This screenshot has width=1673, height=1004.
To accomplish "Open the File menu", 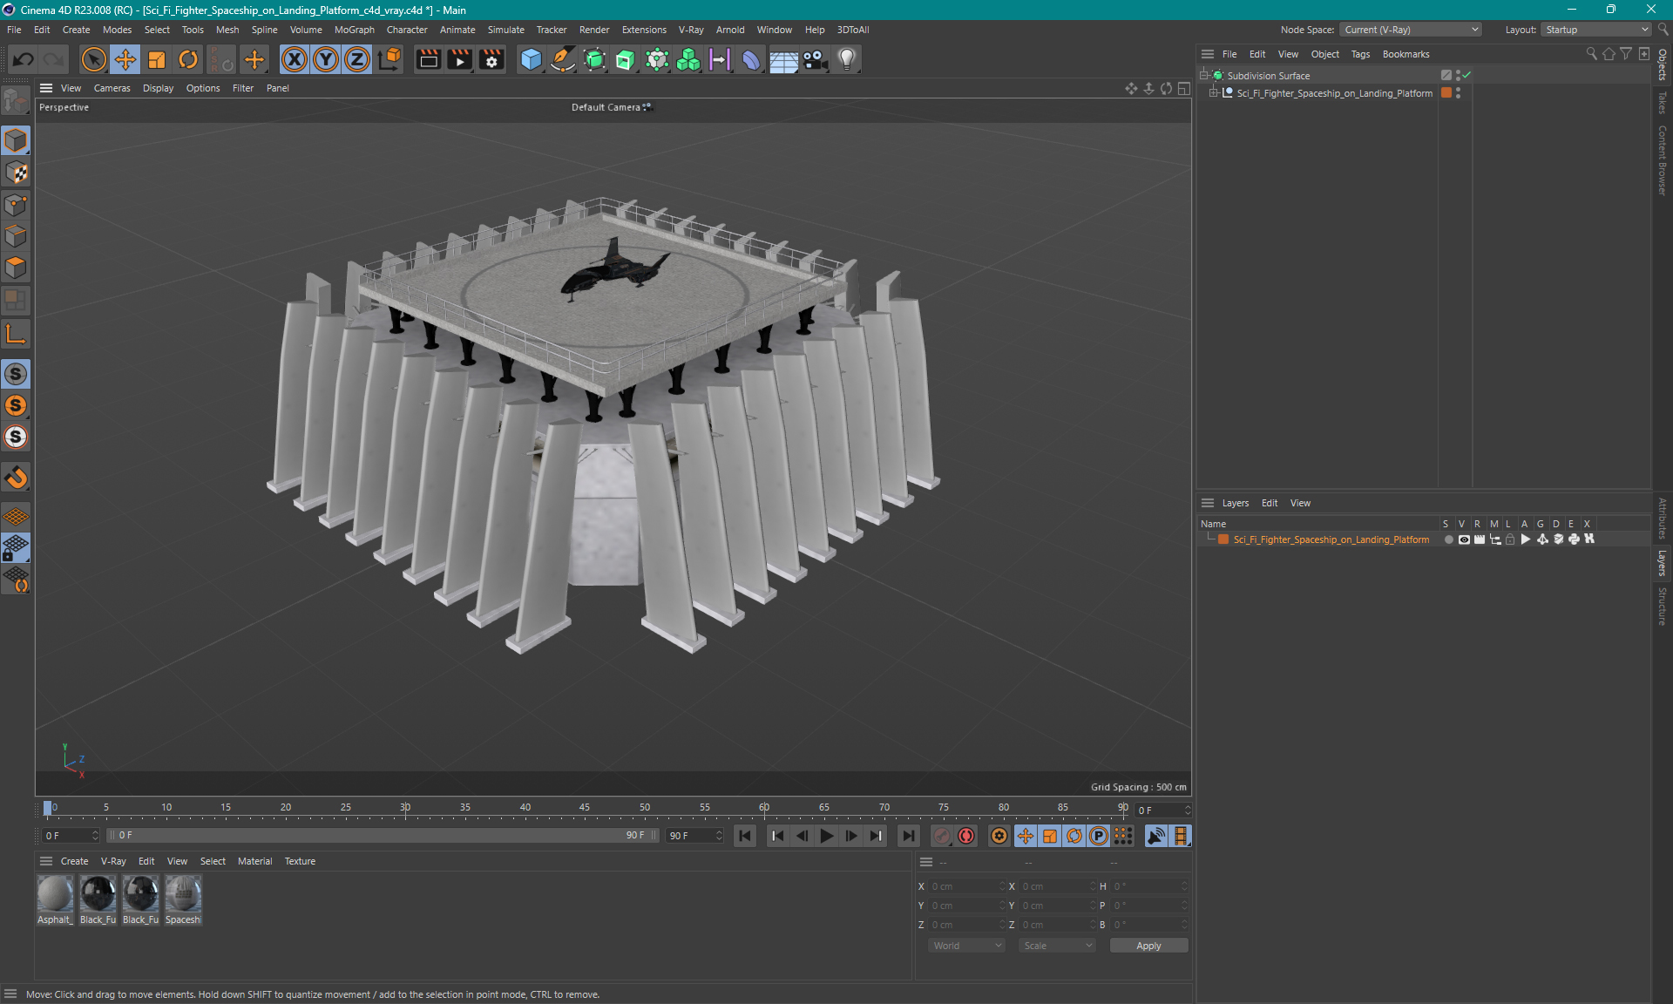I will [14, 30].
